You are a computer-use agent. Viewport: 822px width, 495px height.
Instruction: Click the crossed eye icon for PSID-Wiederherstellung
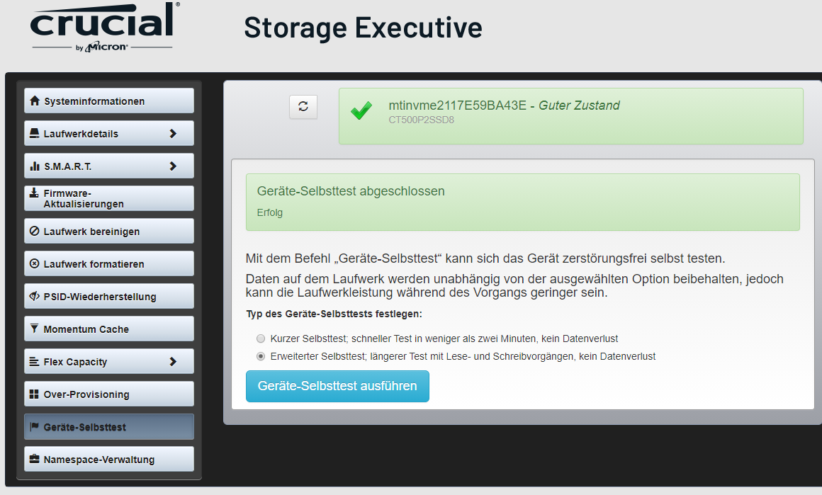tap(34, 297)
